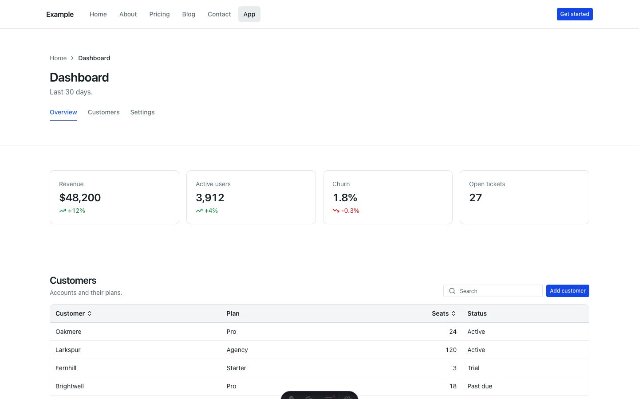This screenshot has width=639, height=399.
Task: Click the Starter plan cell for Fernhill
Action: [x=237, y=368]
